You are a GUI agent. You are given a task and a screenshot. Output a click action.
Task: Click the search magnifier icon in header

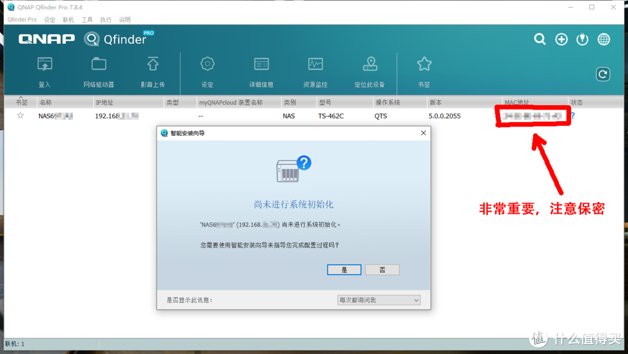click(540, 39)
